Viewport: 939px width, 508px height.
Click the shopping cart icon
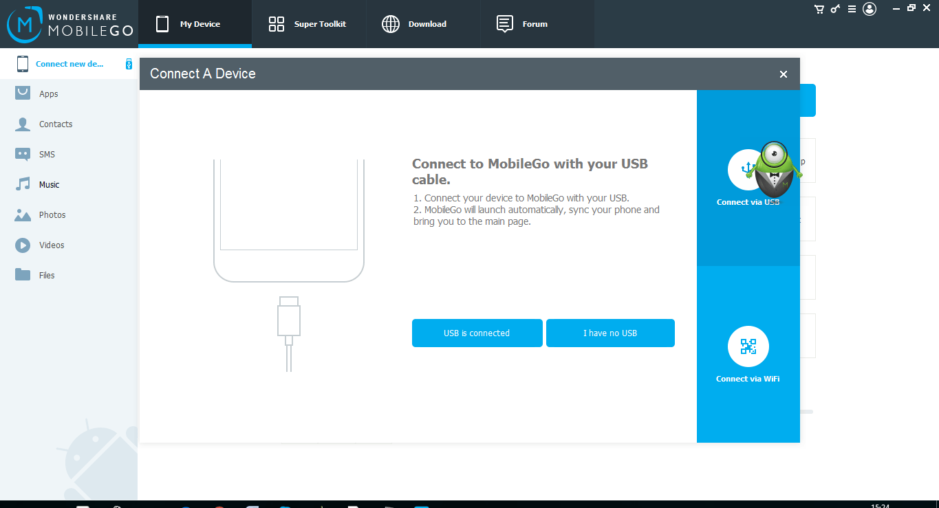tap(819, 9)
